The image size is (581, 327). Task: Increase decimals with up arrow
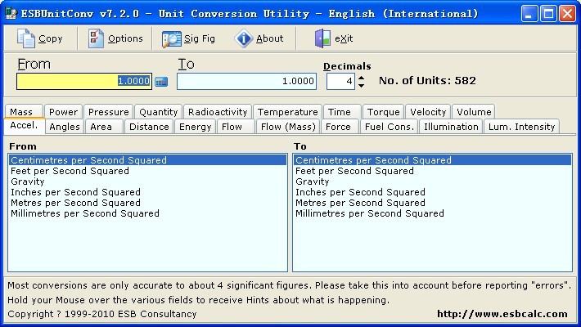(361, 77)
